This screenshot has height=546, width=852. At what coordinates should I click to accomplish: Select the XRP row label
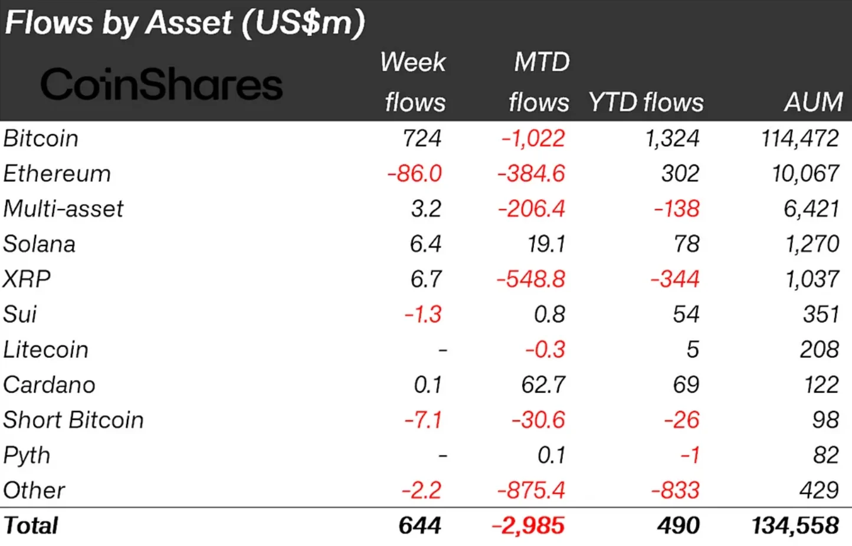pos(27,279)
